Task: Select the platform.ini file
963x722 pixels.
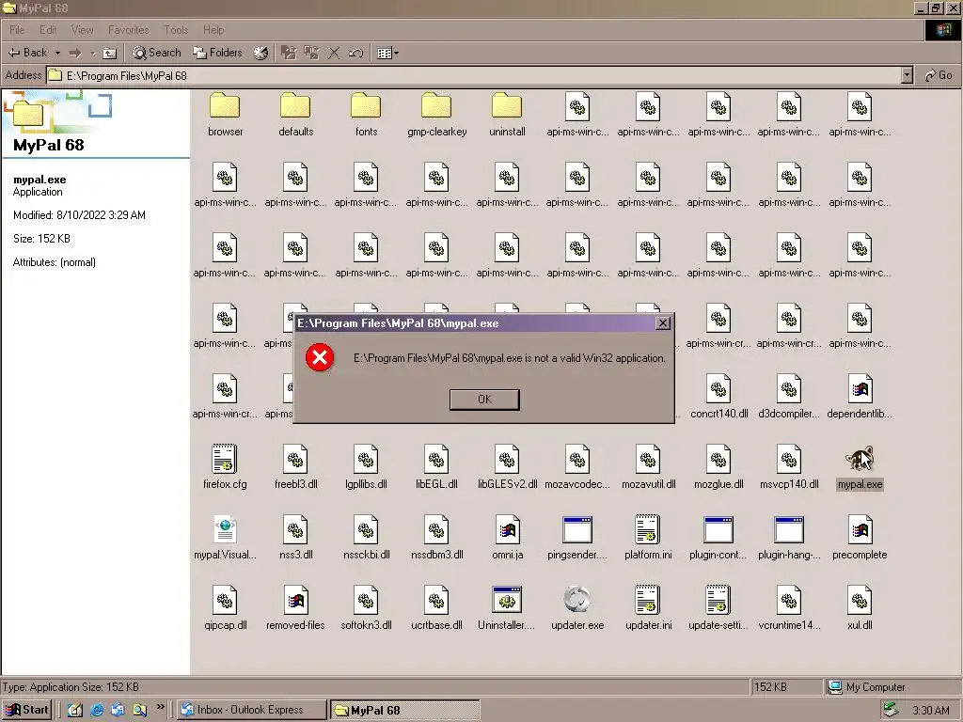Action: [648, 529]
